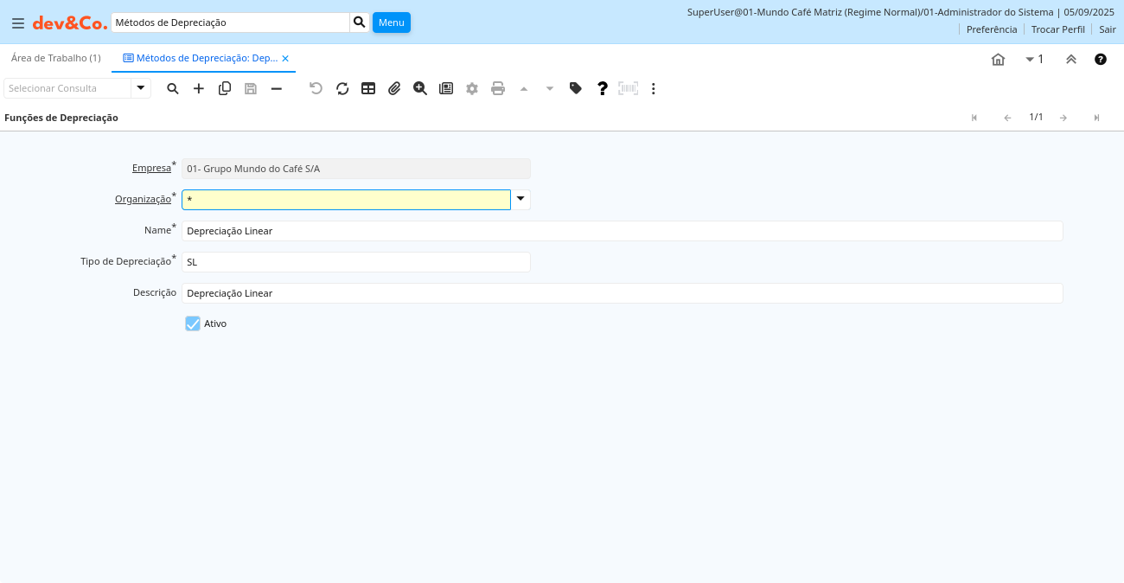Open the Selecionar Consulta dropdown
Image resolution: width=1124 pixels, height=583 pixels.
(x=141, y=88)
